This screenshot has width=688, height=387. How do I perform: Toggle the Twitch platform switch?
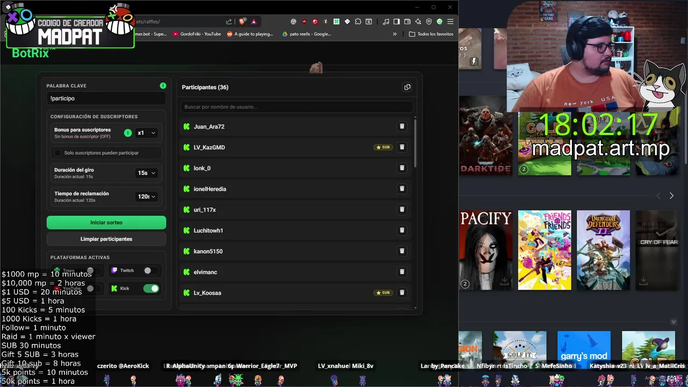151,270
